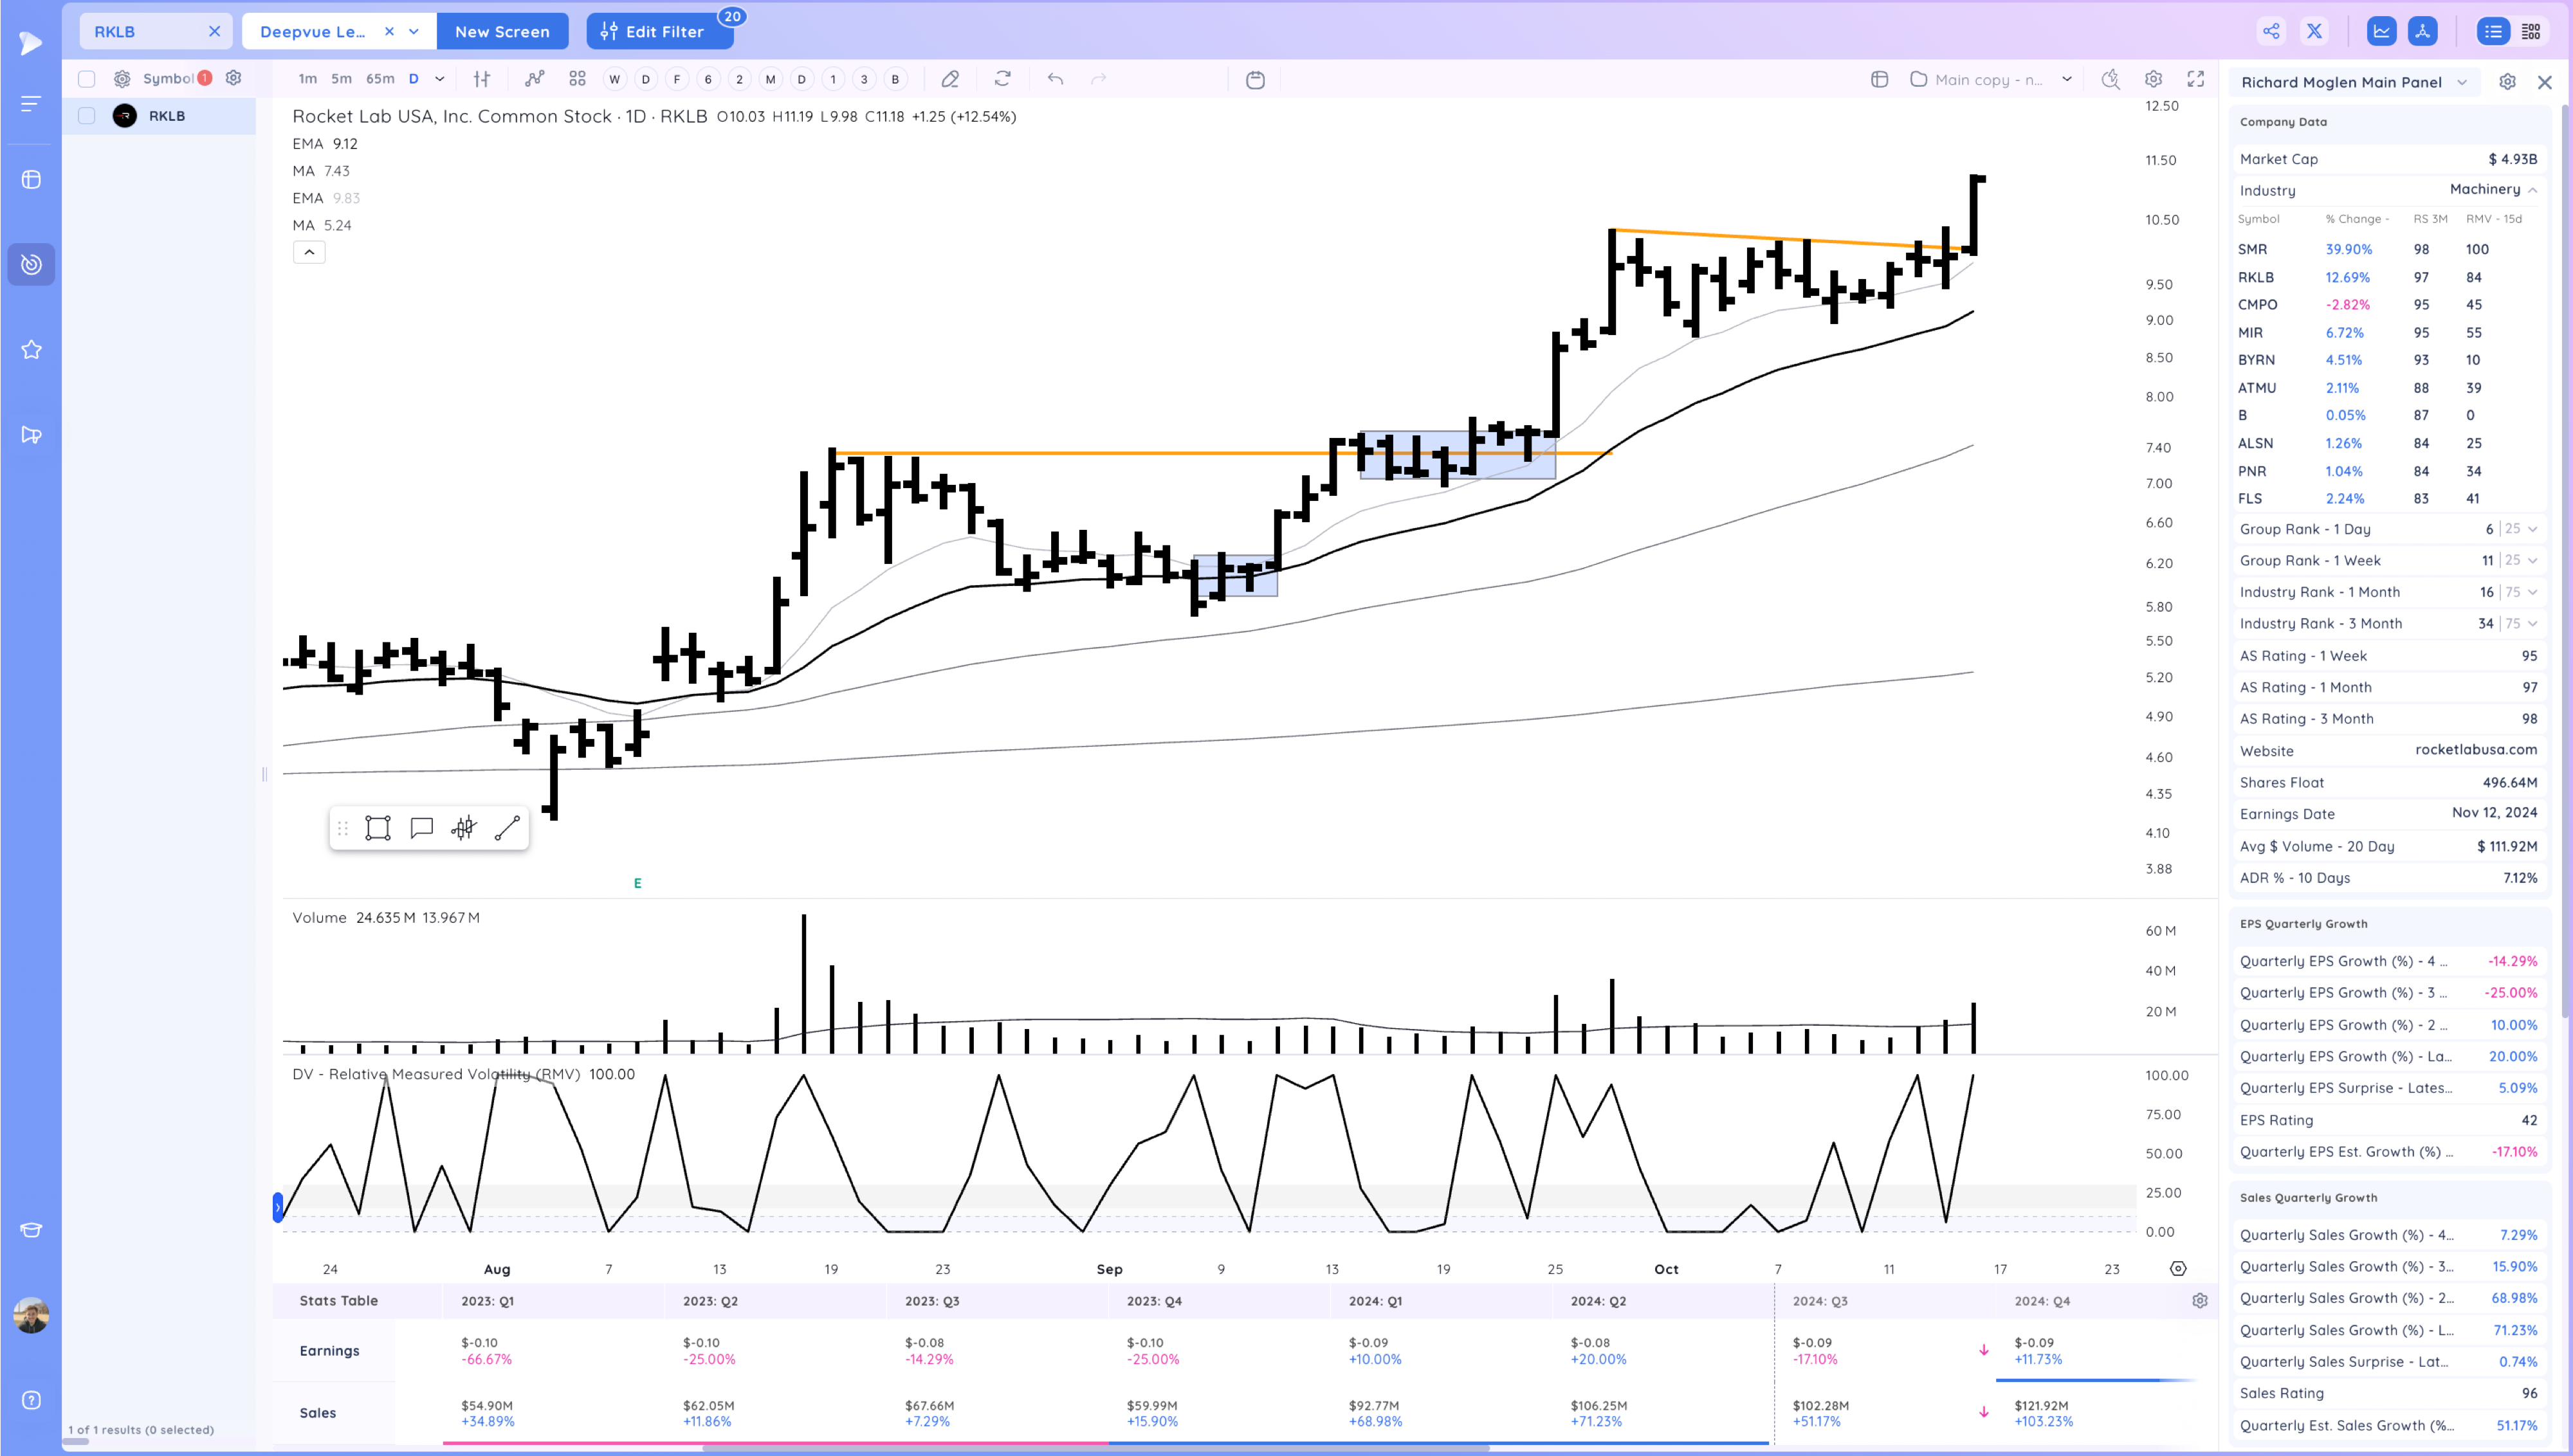Click the calendar icon in toolbar

click(1255, 79)
